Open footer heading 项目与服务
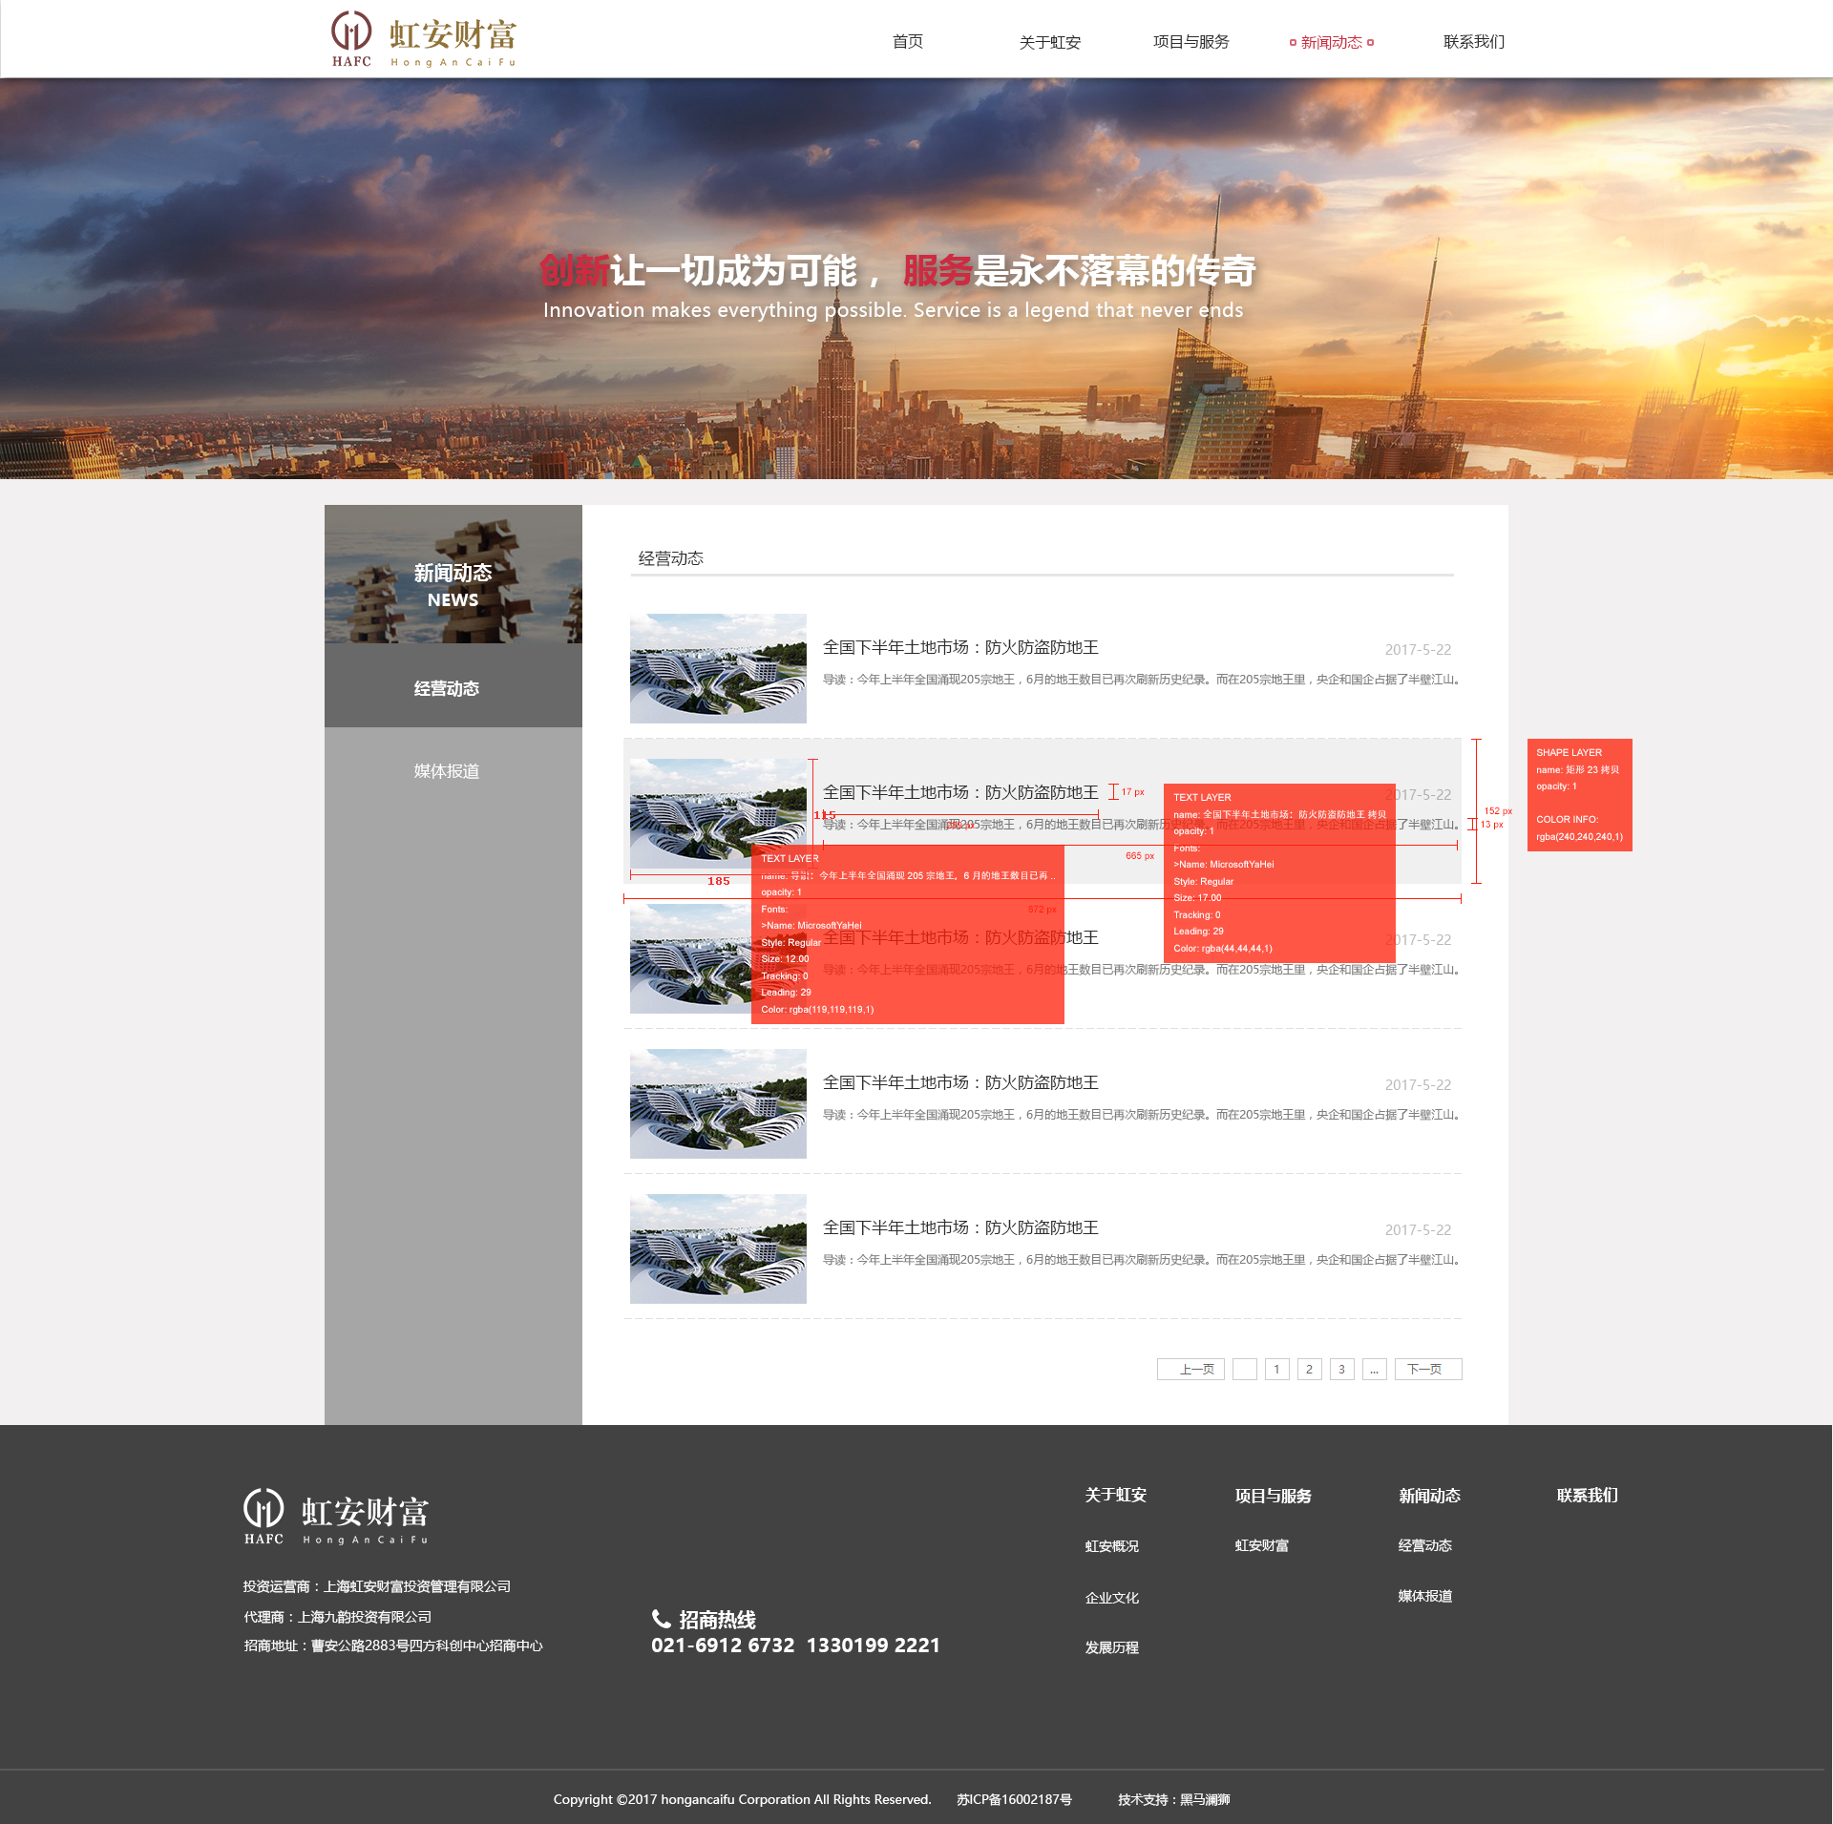This screenshot has height=1824, width=1833. click(1273, 1496)
